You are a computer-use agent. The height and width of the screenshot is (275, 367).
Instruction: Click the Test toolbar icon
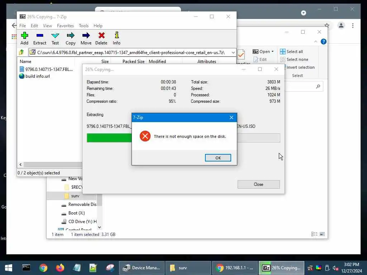(x=55, y=39)
